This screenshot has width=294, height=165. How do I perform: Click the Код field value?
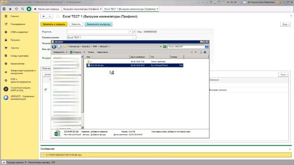178,32
